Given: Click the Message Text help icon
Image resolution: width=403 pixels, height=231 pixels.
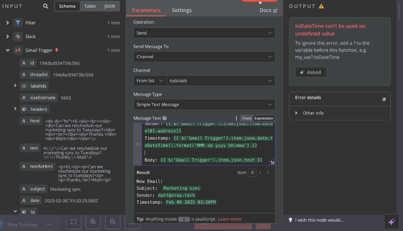Looking at the screenshot, I should click(165, 118).
